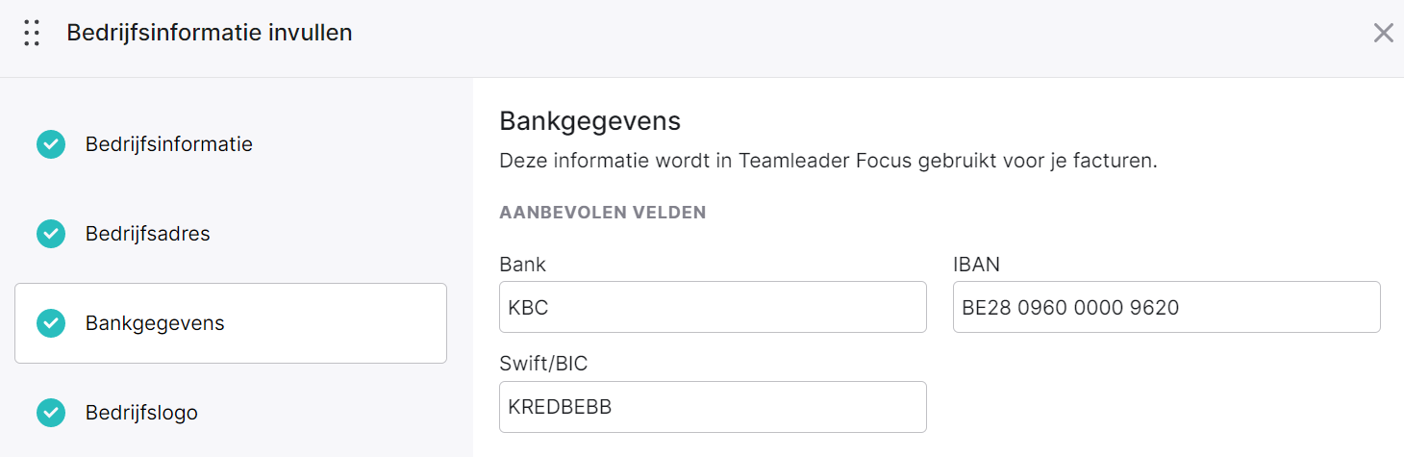
Task: Focus the Bank field containing KBC
Action: pyautogui.click(x=713, y=307)
